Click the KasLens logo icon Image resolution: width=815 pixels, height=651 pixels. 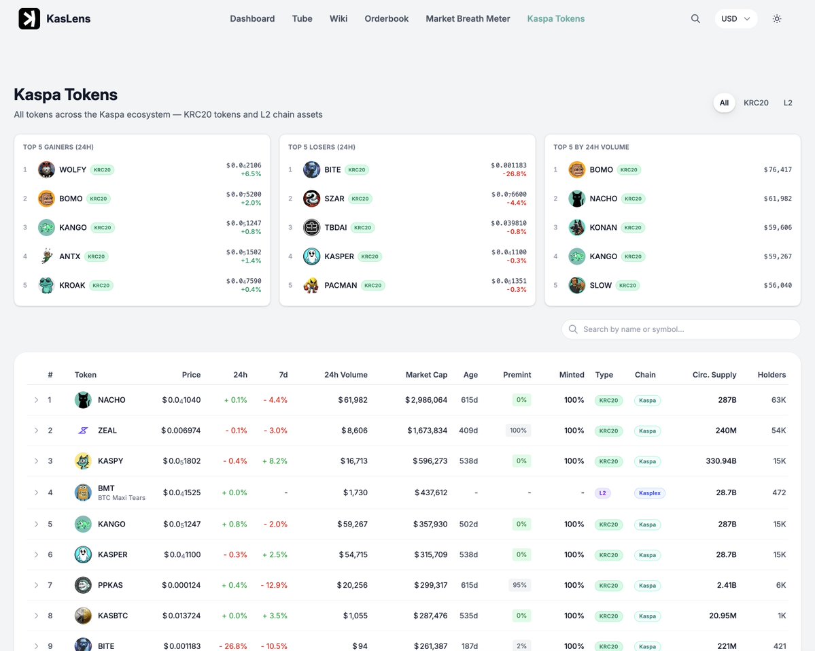pyautogui.click(x=29, y=19)
